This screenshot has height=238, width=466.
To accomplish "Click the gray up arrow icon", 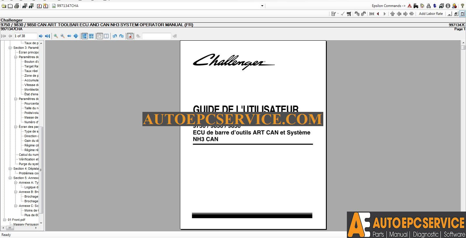I will 393,14.
